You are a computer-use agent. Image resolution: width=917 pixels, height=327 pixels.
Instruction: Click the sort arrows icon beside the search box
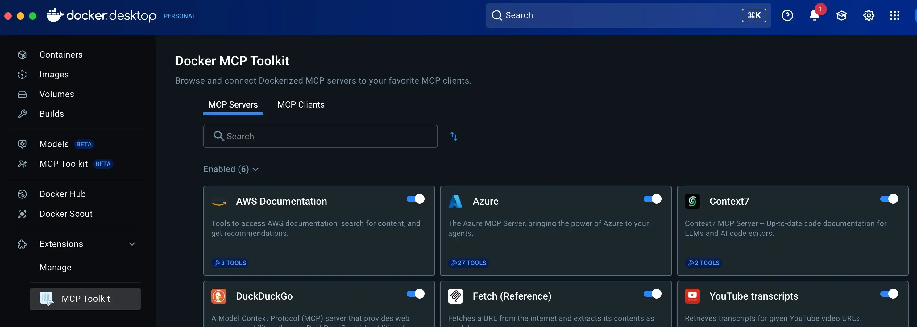[x=454, y=136]
